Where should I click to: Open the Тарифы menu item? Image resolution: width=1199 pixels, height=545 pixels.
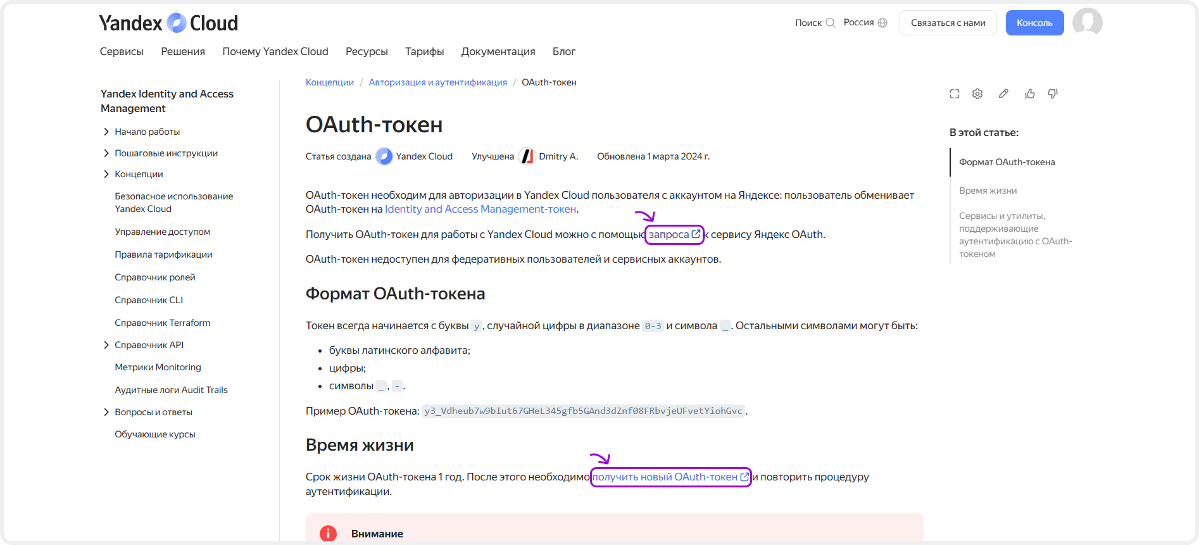tap(424, 51)
